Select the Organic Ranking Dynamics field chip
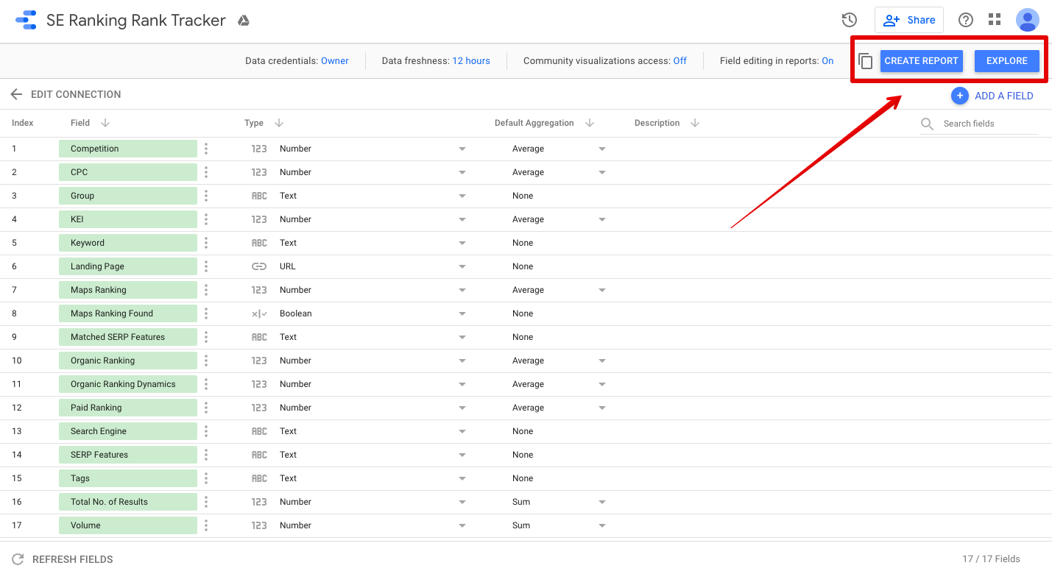 click(128, 384)
